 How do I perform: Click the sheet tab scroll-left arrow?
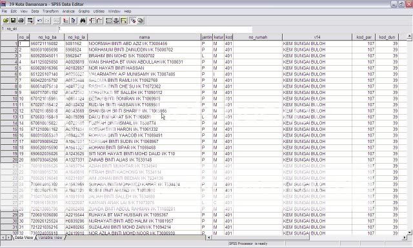[3, 238]
